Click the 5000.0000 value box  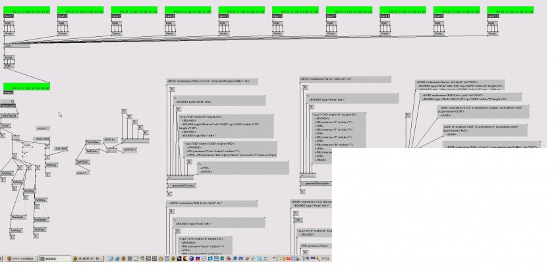click(43, 139)
